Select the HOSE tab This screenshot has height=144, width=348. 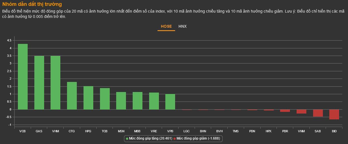[x=166, y=27]
